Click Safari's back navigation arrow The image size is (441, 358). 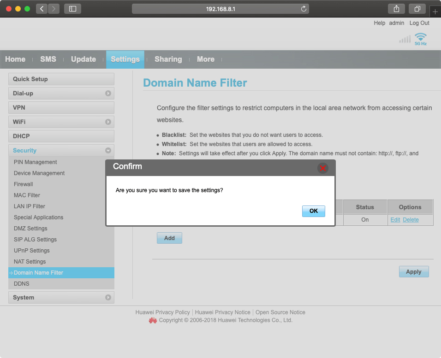click(x=42, y=9)
